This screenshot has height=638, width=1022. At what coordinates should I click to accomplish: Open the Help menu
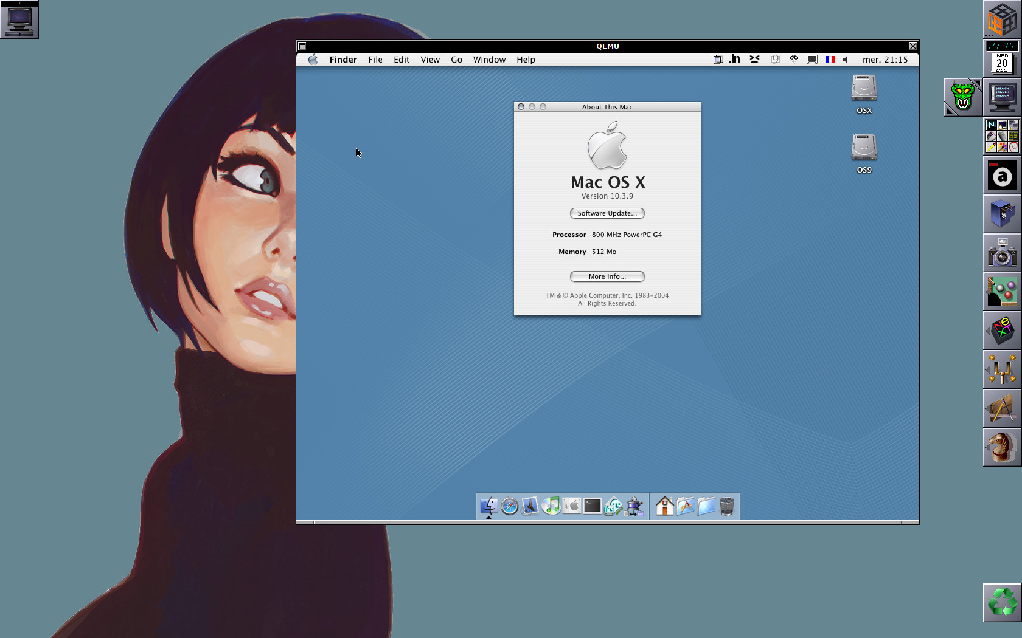pyautogui.click(x=526, y=60)
